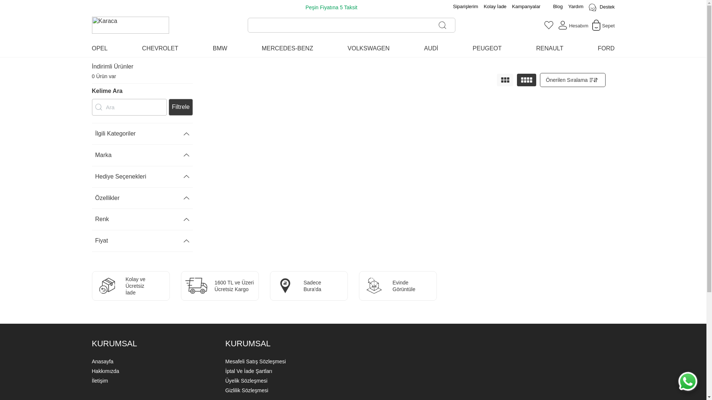The height and width of the screenshot is (400, 712).
Task: Expand the Fiyat filter section
Action: (142, 241)
